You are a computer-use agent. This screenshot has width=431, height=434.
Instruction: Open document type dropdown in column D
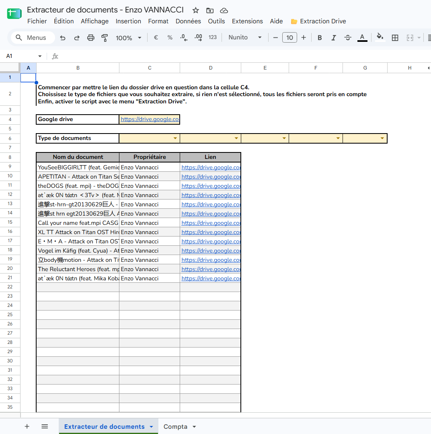[236, 138]
